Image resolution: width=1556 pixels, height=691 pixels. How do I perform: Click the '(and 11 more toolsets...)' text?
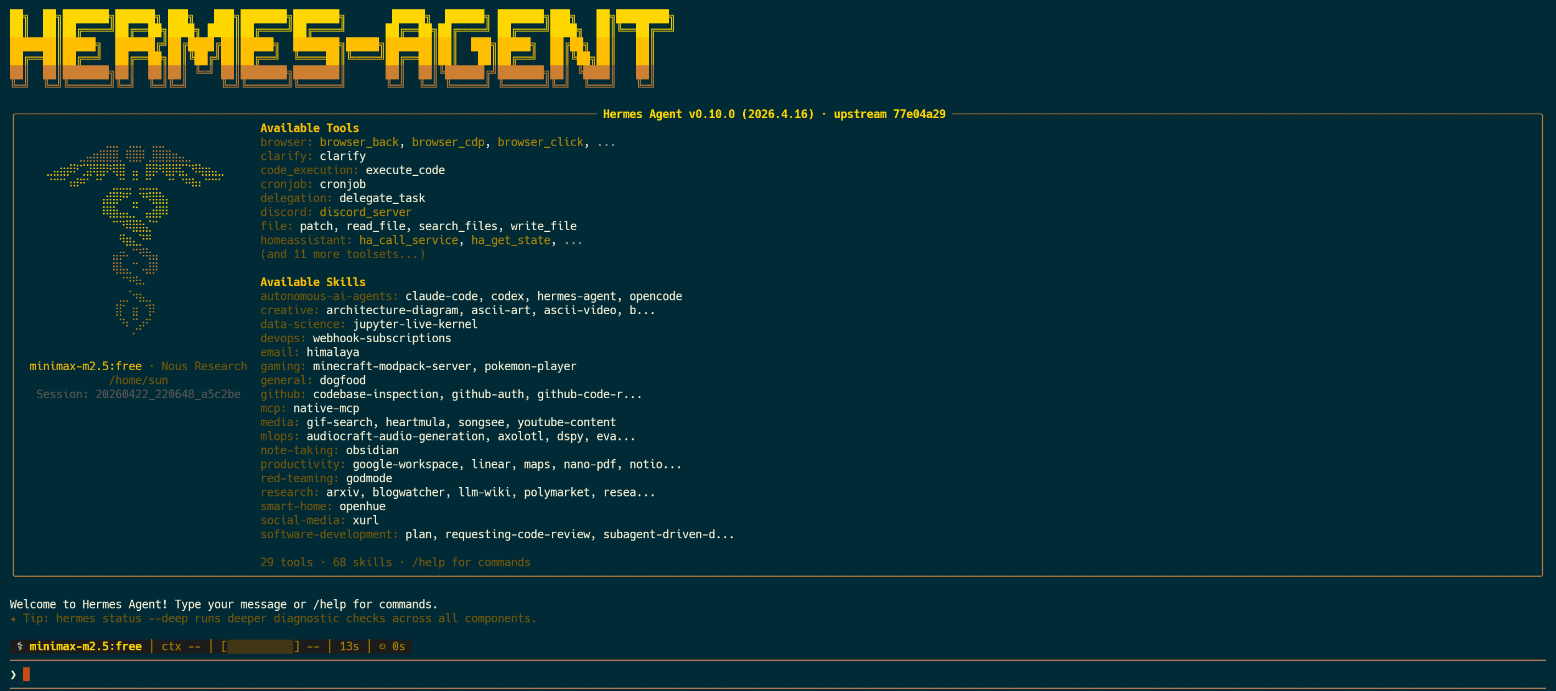(x=343, y=254)
